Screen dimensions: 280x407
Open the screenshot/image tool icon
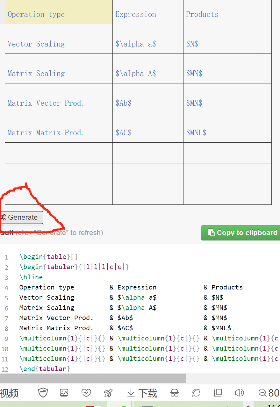pos(64,393)
